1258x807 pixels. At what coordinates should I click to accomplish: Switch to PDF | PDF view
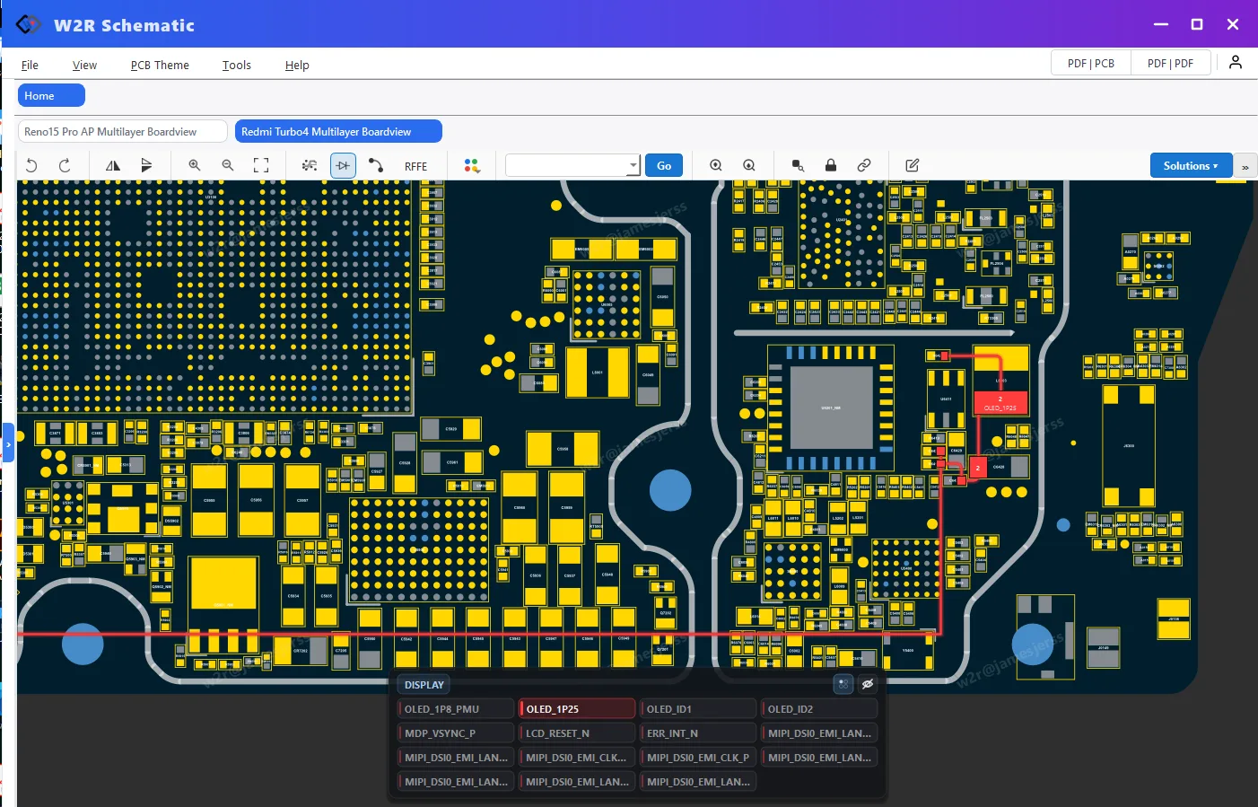(x=1170, y=63)
